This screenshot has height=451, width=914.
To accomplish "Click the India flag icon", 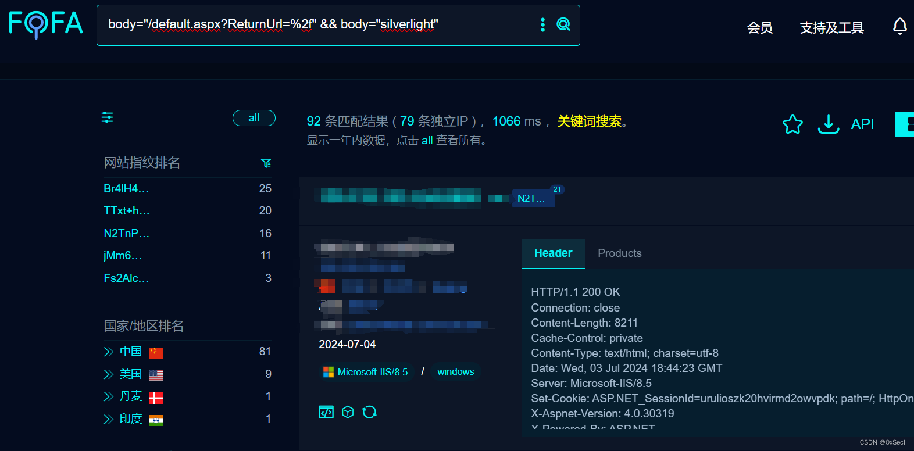I will point(156,420).
